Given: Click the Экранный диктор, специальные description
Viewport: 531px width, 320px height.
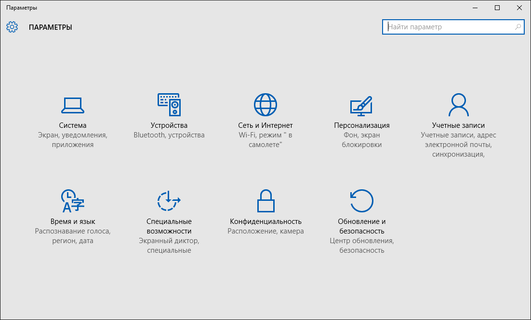Looking at the screenshot, I should click(x=169, y=246).
